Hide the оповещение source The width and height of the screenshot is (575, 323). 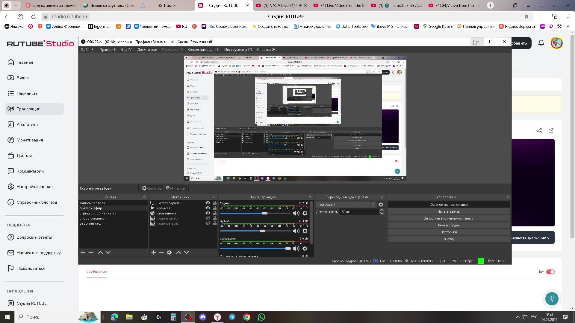click(x=208, y=213)
